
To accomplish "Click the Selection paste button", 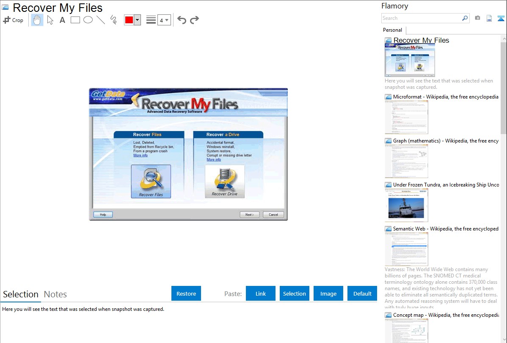I will click(295, 294).
